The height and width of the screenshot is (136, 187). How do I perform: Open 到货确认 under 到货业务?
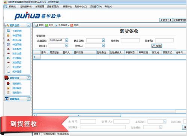[x=17, y=83]
